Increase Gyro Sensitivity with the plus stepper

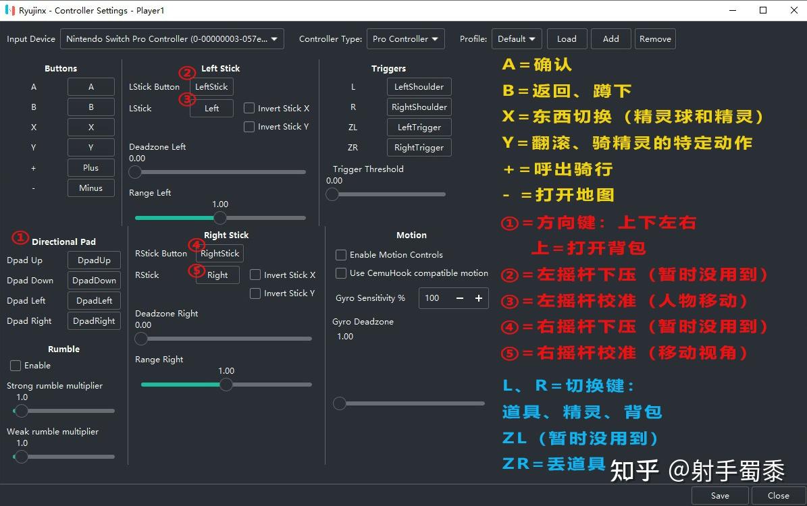click(x=478, y=298)
